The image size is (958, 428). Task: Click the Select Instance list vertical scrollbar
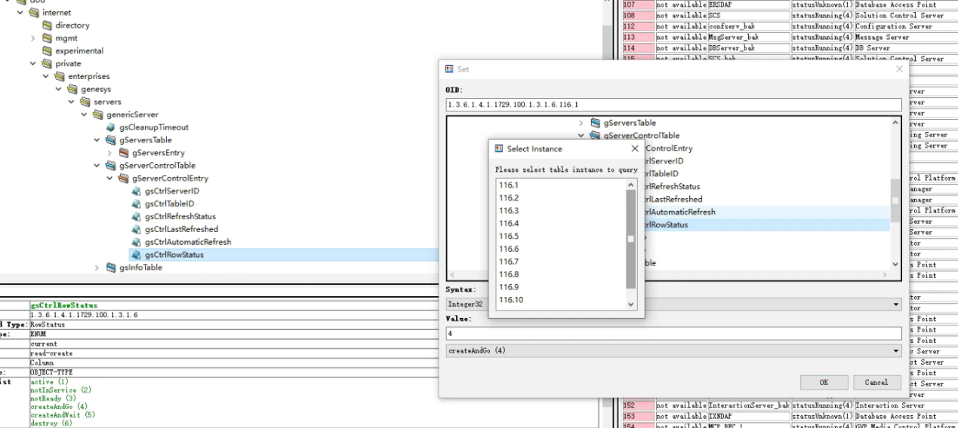(631, 241)
